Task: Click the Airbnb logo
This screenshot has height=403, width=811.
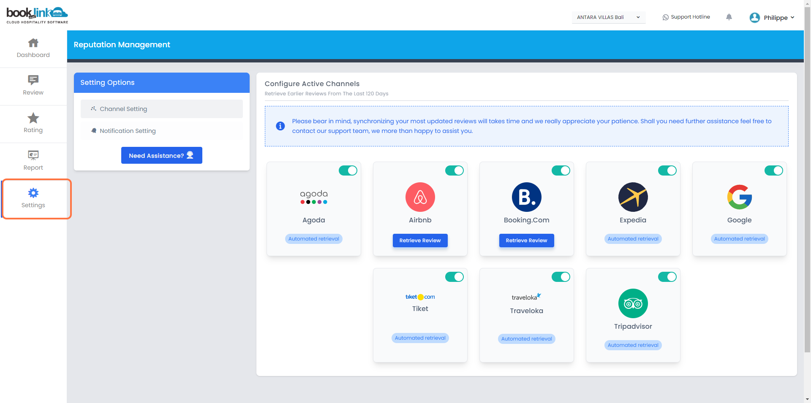Action: click(x=420, y=197)
